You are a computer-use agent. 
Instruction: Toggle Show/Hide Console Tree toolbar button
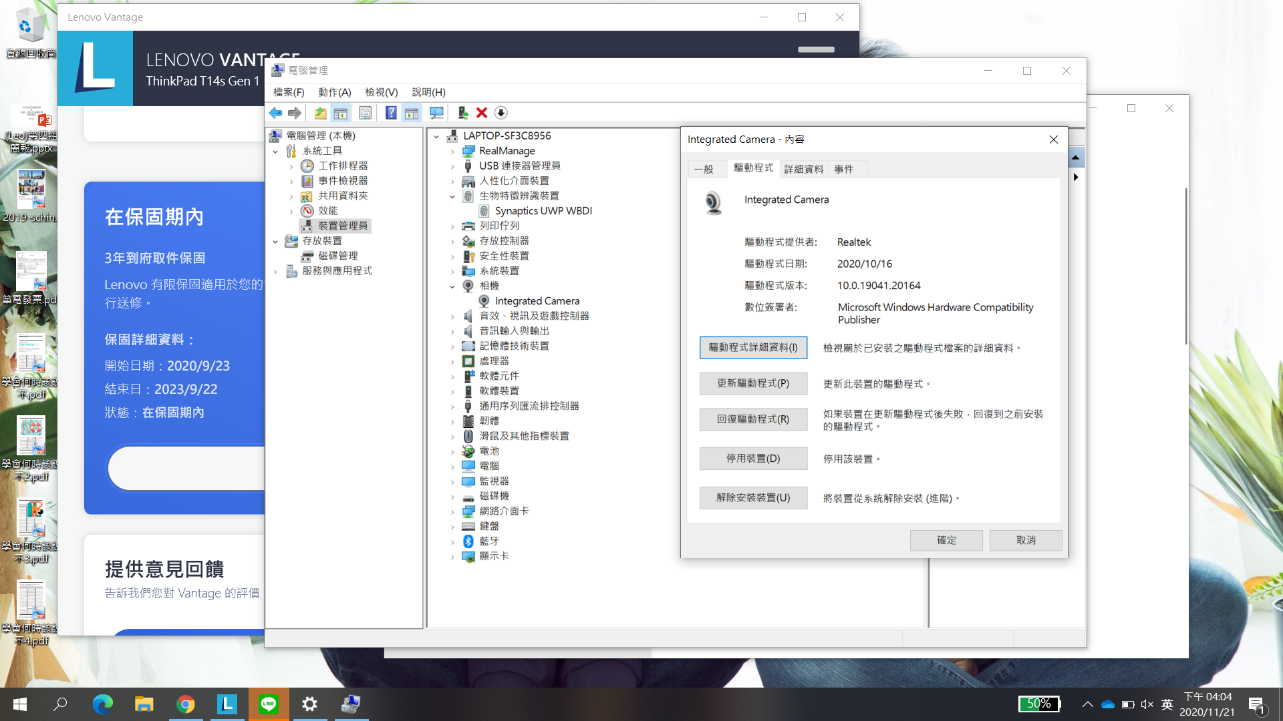click(x=341, y=113)
